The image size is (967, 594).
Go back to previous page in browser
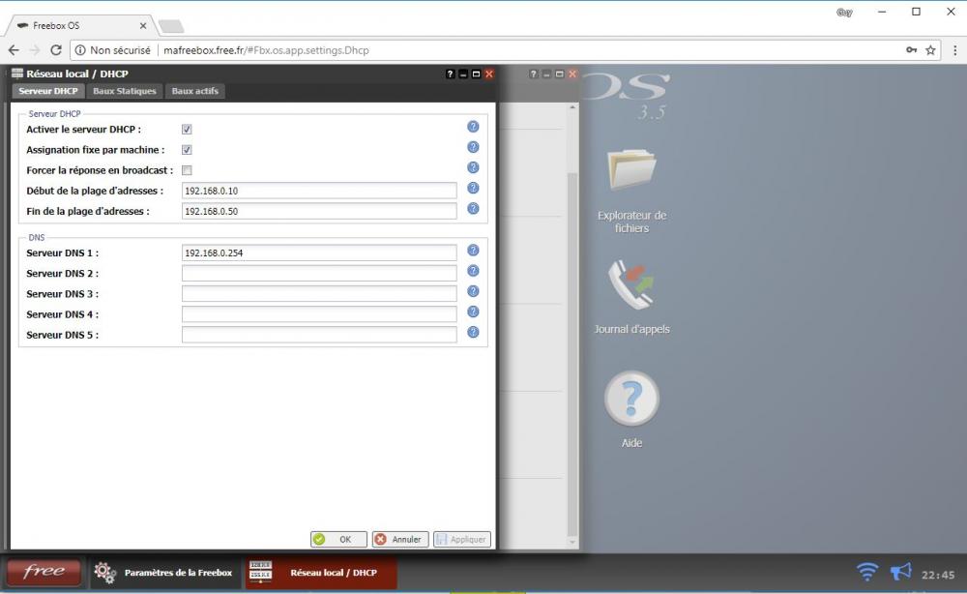(x=14, y=50)
